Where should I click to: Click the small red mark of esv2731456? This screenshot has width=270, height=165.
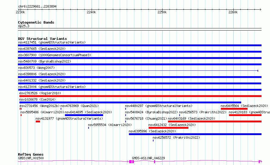21,109
